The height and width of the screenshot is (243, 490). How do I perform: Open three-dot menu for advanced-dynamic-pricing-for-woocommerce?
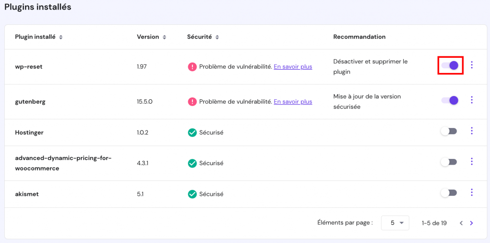(472, 162)
